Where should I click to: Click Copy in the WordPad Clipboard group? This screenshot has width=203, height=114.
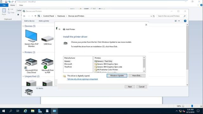[11, 13]
